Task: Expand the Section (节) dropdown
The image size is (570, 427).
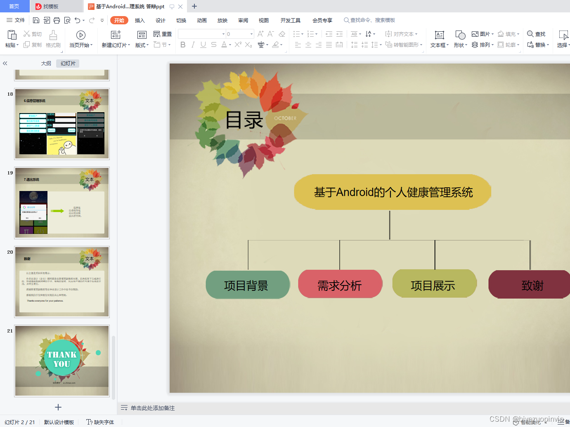Action: coord(169,45)
